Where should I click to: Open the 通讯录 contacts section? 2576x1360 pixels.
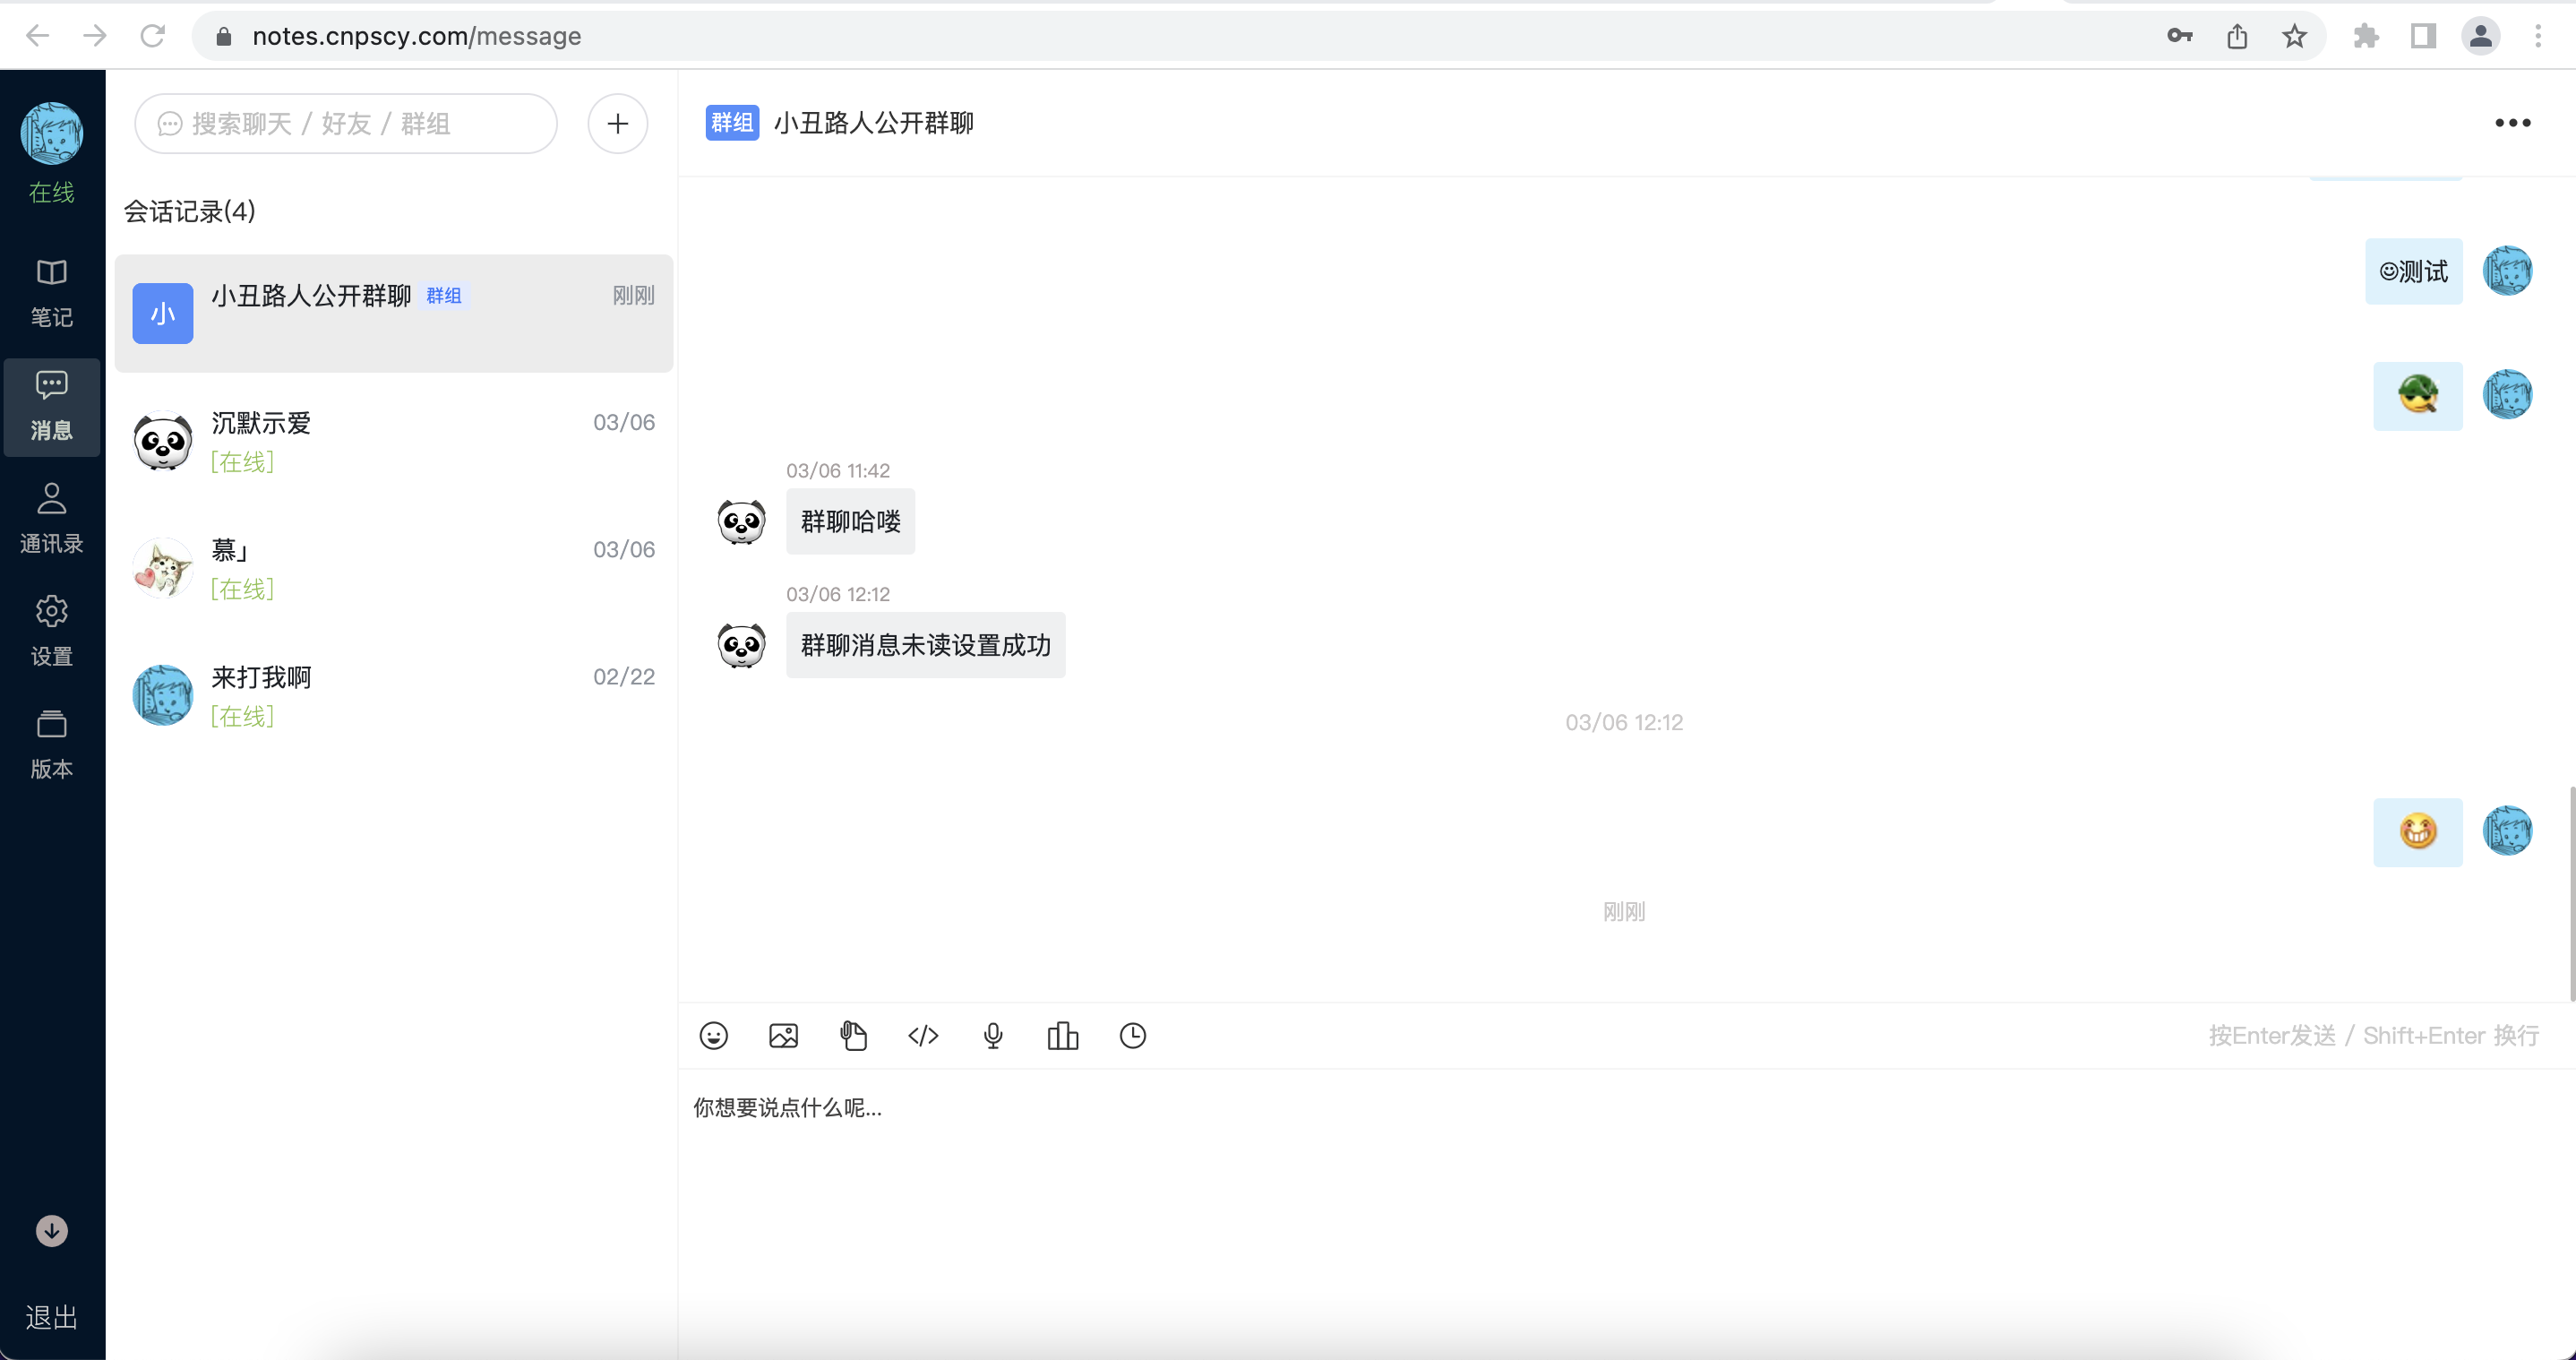click(52, 519)
